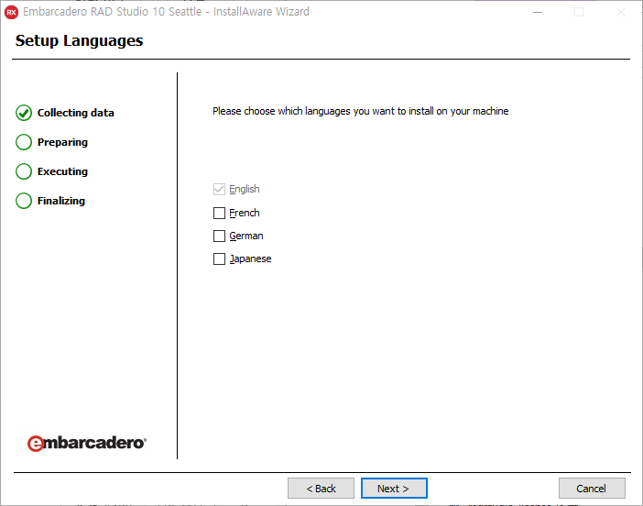Toggle the disabled English checkbox
This screenshot has width=643, height=506.
[219, 189]
